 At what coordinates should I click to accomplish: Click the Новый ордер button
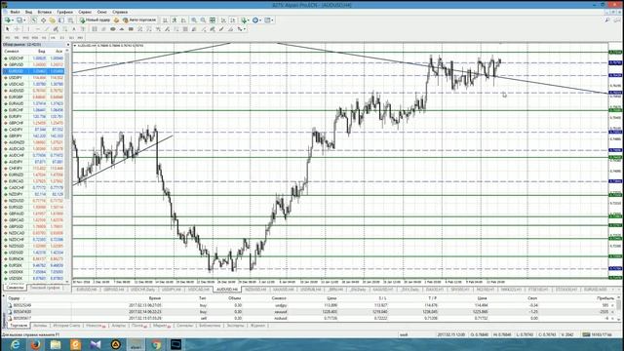point(96,19)
